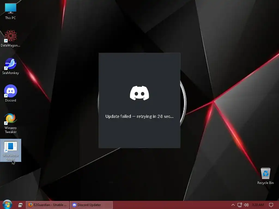Click the 3:28 AM taskbar clock
This screenshot has height=209, width=279.
coord(258,205)
